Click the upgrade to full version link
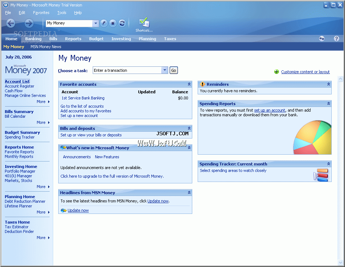This screenshot has height=267, width=345. pyautogui.click(x=112, y=176)
